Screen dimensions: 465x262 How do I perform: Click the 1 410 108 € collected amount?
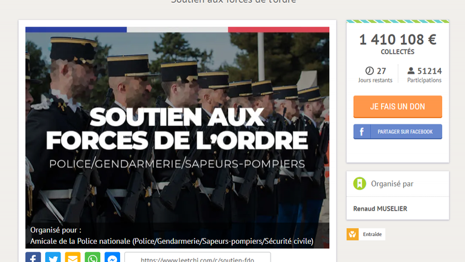[x=397, y=40]
